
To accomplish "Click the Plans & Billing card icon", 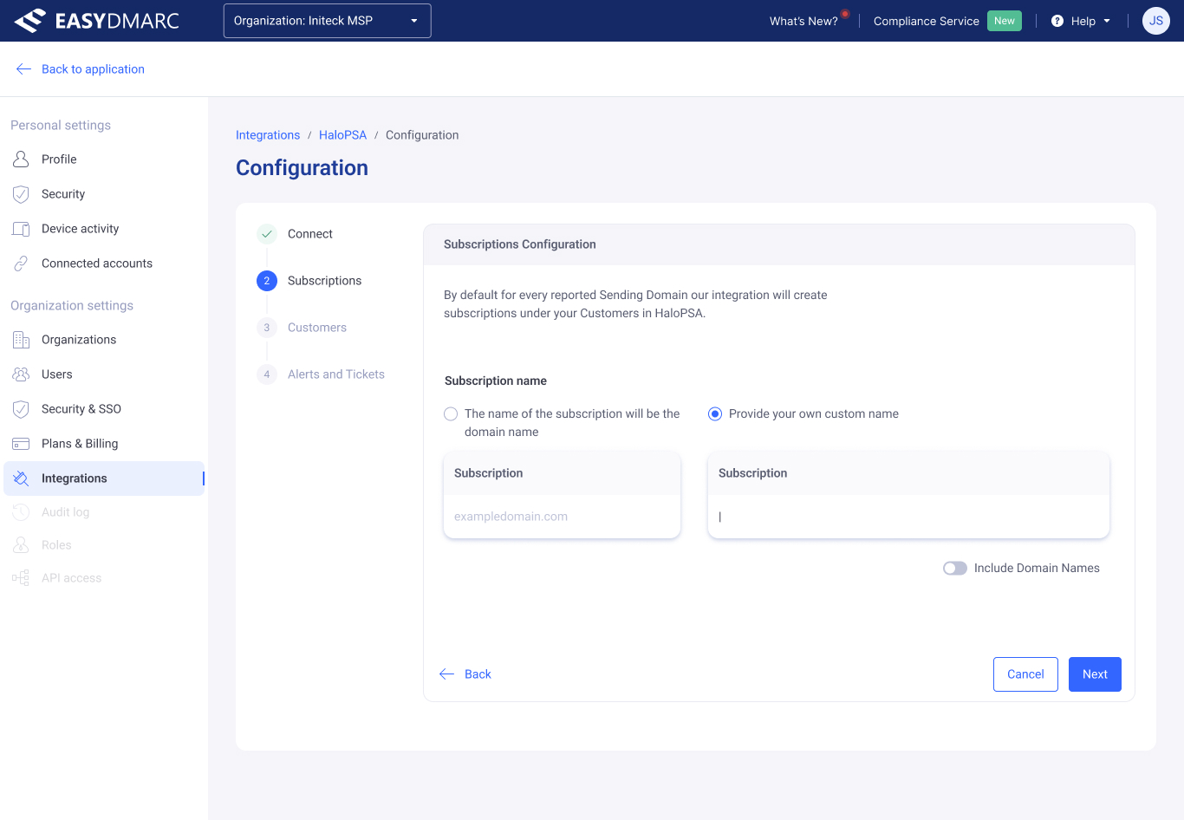I will coord(21,444).
